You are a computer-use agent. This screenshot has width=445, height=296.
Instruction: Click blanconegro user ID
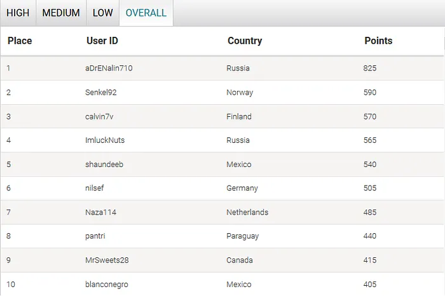point(107,284)
